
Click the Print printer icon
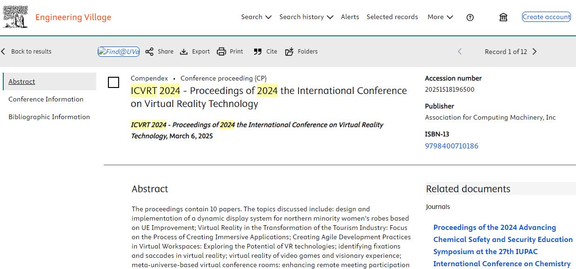221,52
